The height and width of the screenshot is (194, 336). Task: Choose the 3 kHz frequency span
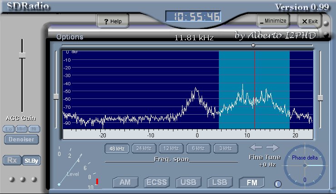pyautogui.click(x=226, y=148)
